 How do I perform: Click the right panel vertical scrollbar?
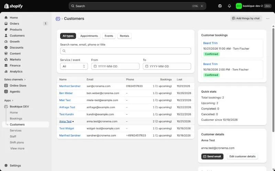273,80
